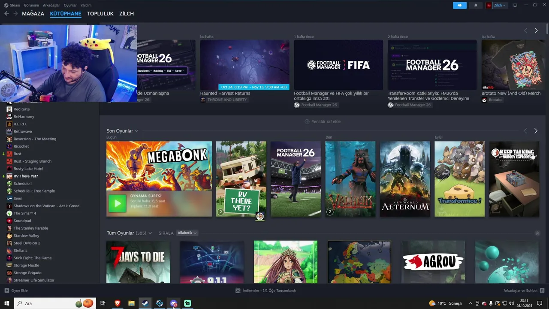Viewport: 549px width, 309px height.
Task: Collapse Tüm Oyunlar with the up chevron
Action: point(537,233)
